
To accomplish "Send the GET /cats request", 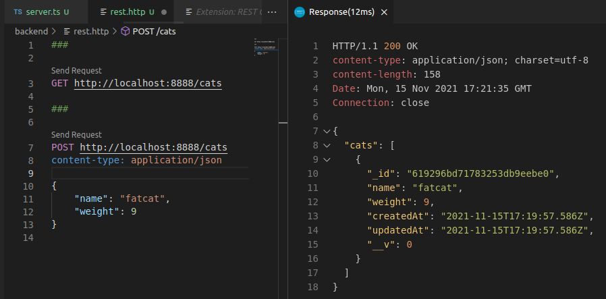I will click(76, 70).
